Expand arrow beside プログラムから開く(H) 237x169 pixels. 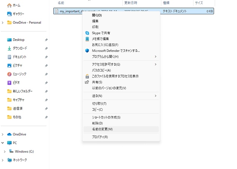click(x=155, y=57)
